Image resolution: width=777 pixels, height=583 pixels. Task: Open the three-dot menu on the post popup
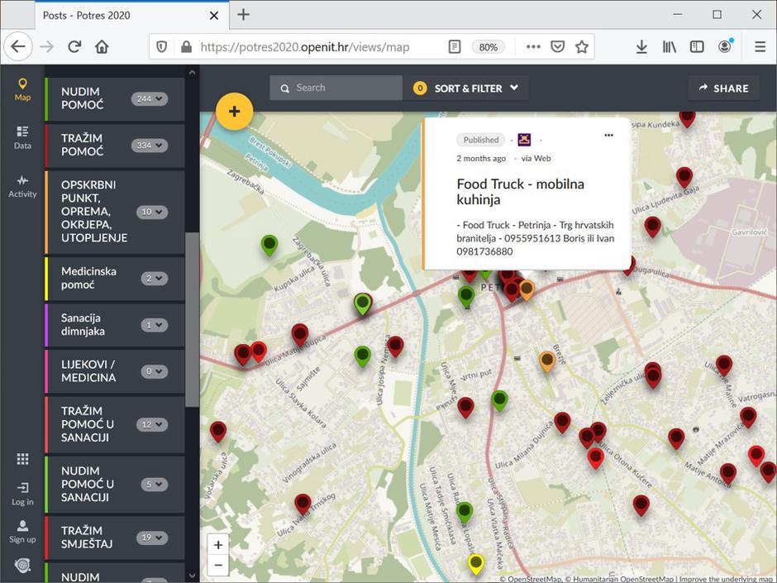tap(609, 135)
